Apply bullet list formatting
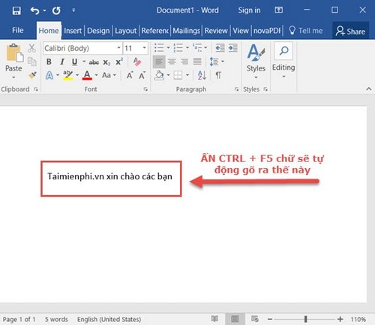Image resolution: width=375 pixels, height=325 pixels. tap(159, 47)
